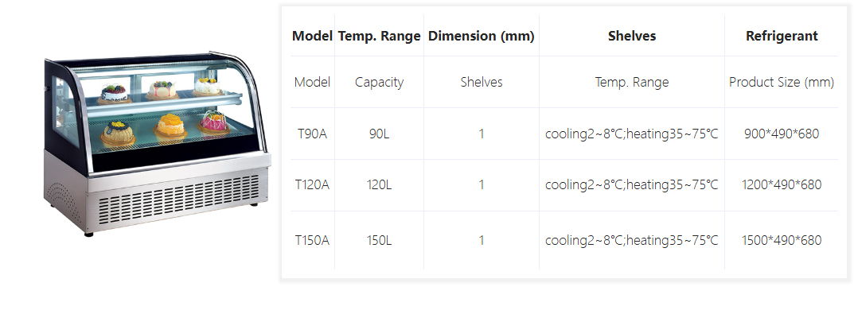The height and width of the screenshot is (310, 854).
Task: Click the 900*490*680 product size cell
Action: point(782,134)
